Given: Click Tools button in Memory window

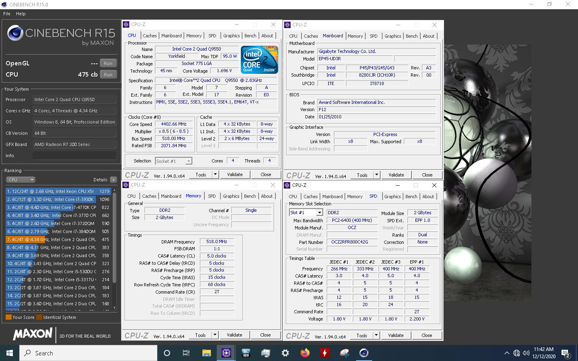Looking at the screenshot, I should click(200, 335).
